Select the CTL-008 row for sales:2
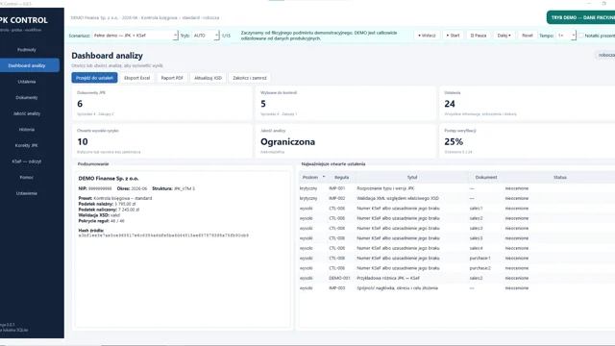Viewport: 615px width, 346px height. click(457, 218)
